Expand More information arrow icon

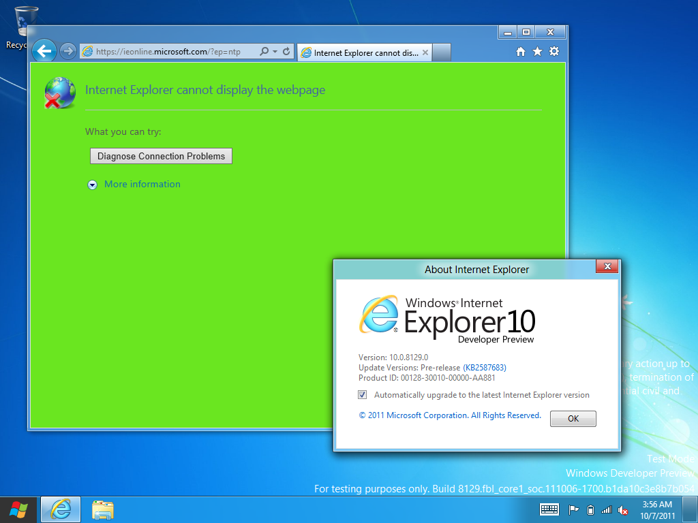point(92,185)
